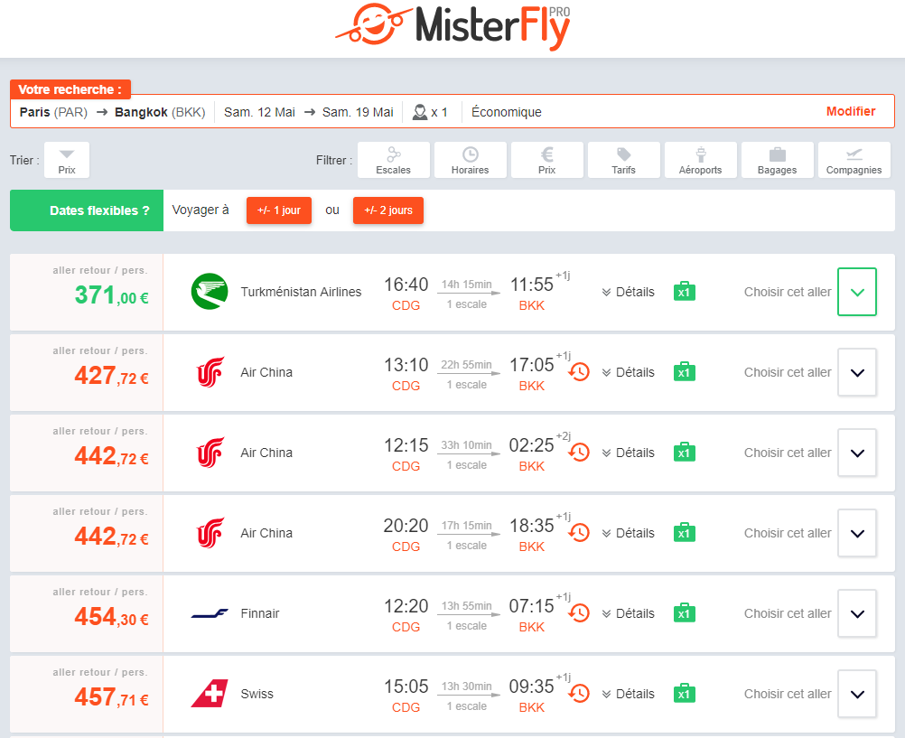Click the Sam. 19 Mai return date
Viewport: 905px width, 738px height.
click(358, 111)
